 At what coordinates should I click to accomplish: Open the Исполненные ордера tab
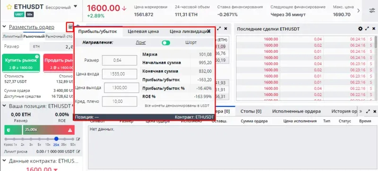pyautogui.click(x=296, y=111)
